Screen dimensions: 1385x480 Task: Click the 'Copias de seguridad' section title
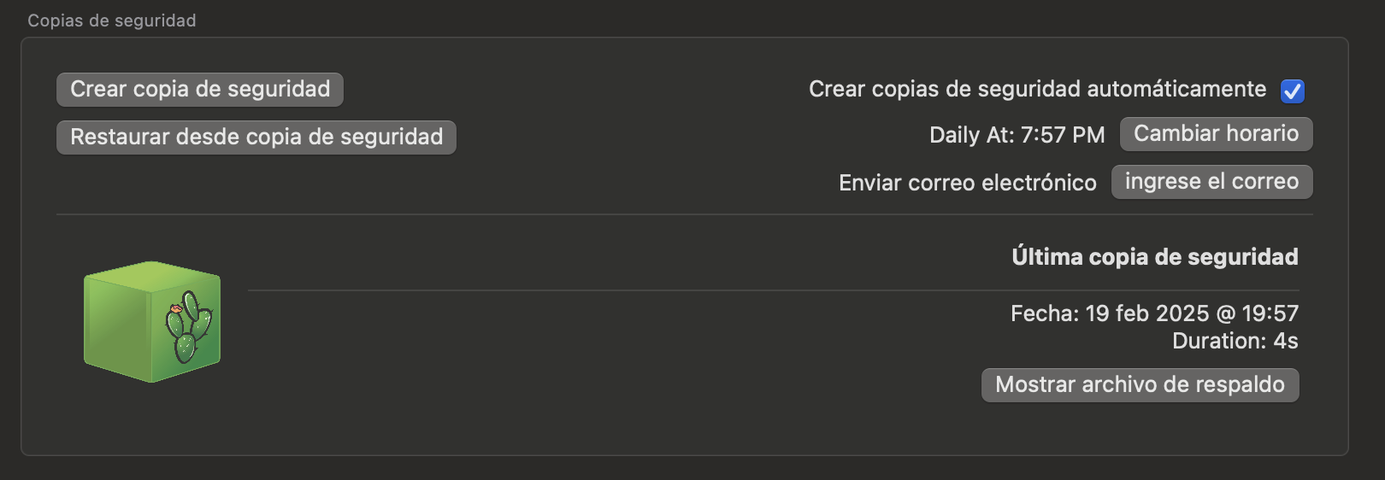click(112, 20)
